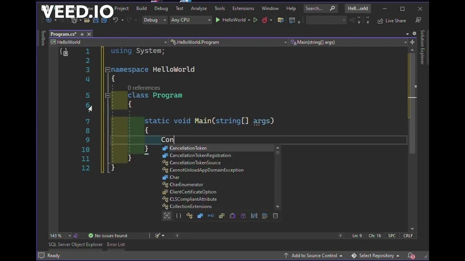Open the Project menu
This screenshot has height=261, width=465.
pos(121,8)
